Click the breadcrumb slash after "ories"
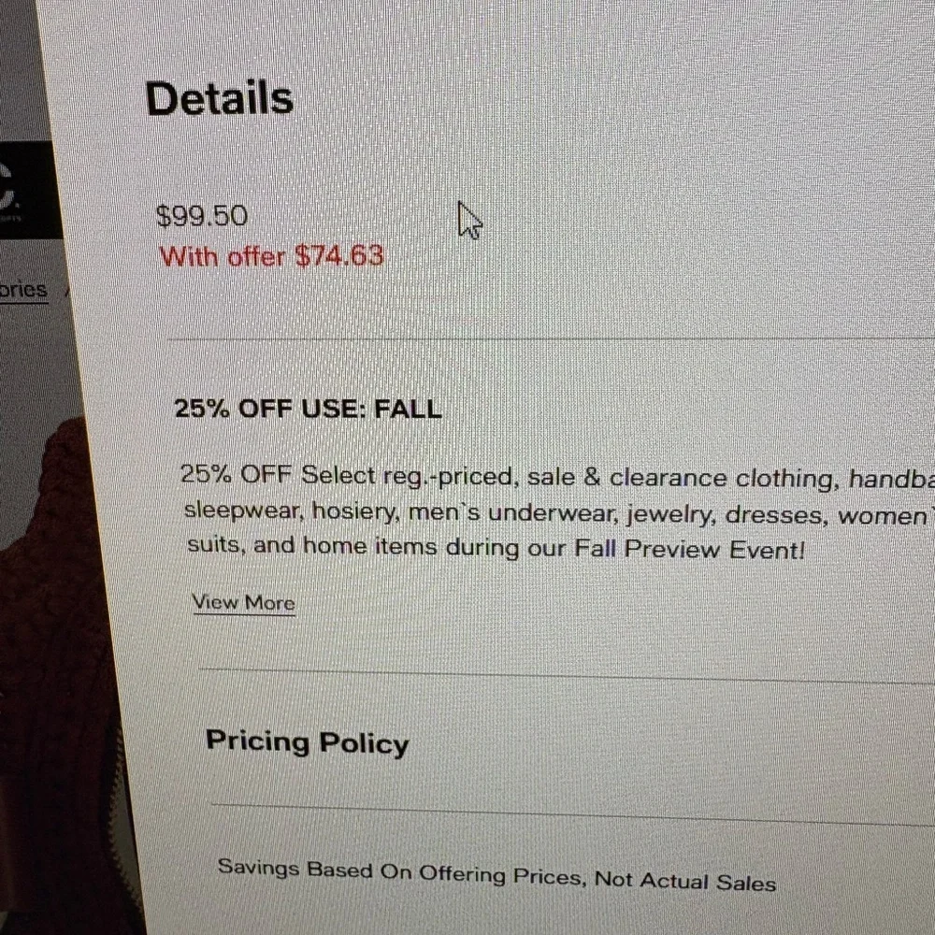 click(x=66, y=291)
